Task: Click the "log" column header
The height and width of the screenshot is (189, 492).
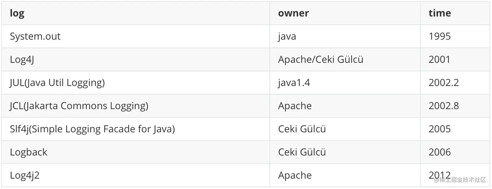Action: pos(17,13)
